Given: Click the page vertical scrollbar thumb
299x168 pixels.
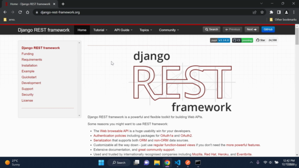Looking at the screenshot, I should (x=297, y=36).
